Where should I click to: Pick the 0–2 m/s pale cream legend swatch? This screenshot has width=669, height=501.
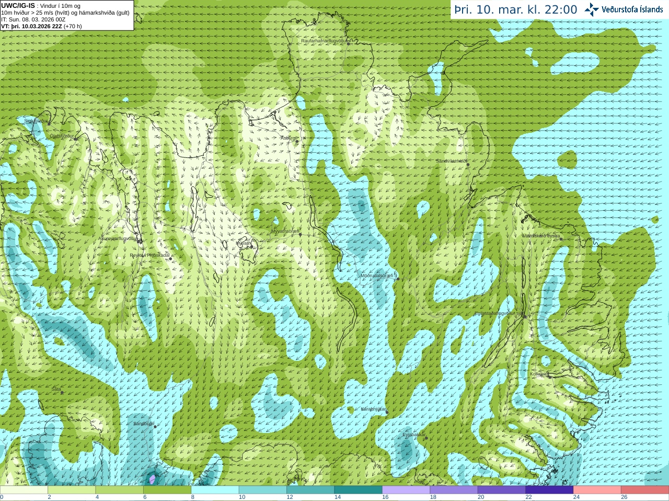24,490
